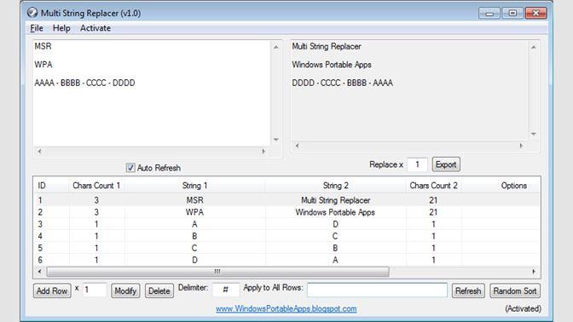Click the table horizontal scrollbar thumb
The height and width of the screenshot is (322, 573).
click(217, 272)
